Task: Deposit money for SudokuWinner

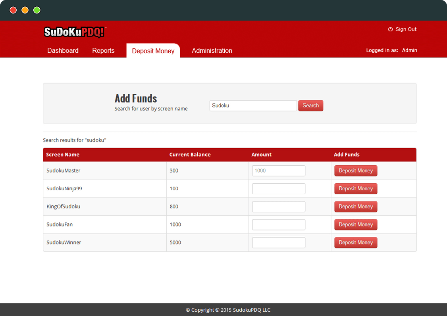Action: tap(356, 243)
